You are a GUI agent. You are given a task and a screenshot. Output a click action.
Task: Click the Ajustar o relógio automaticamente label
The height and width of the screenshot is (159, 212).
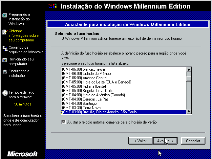click(x=112, y=122)
